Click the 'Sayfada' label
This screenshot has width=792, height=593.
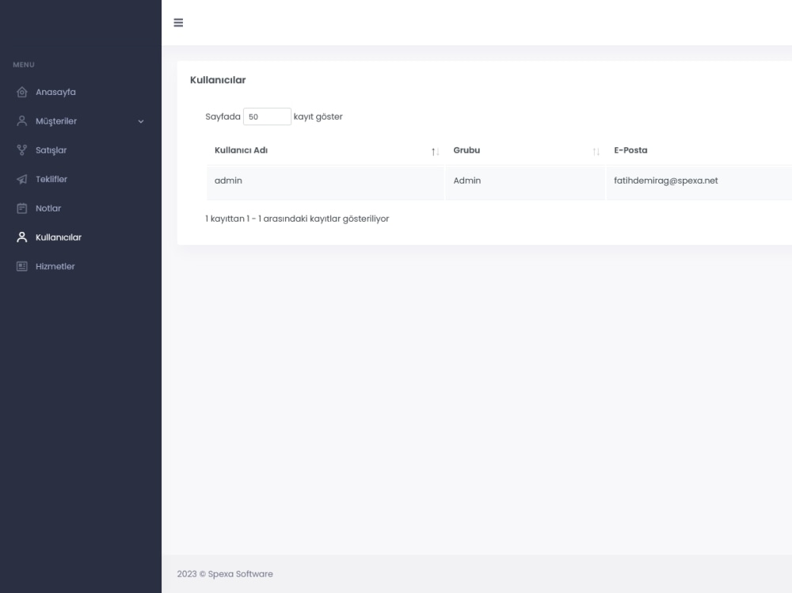(223, 116)
